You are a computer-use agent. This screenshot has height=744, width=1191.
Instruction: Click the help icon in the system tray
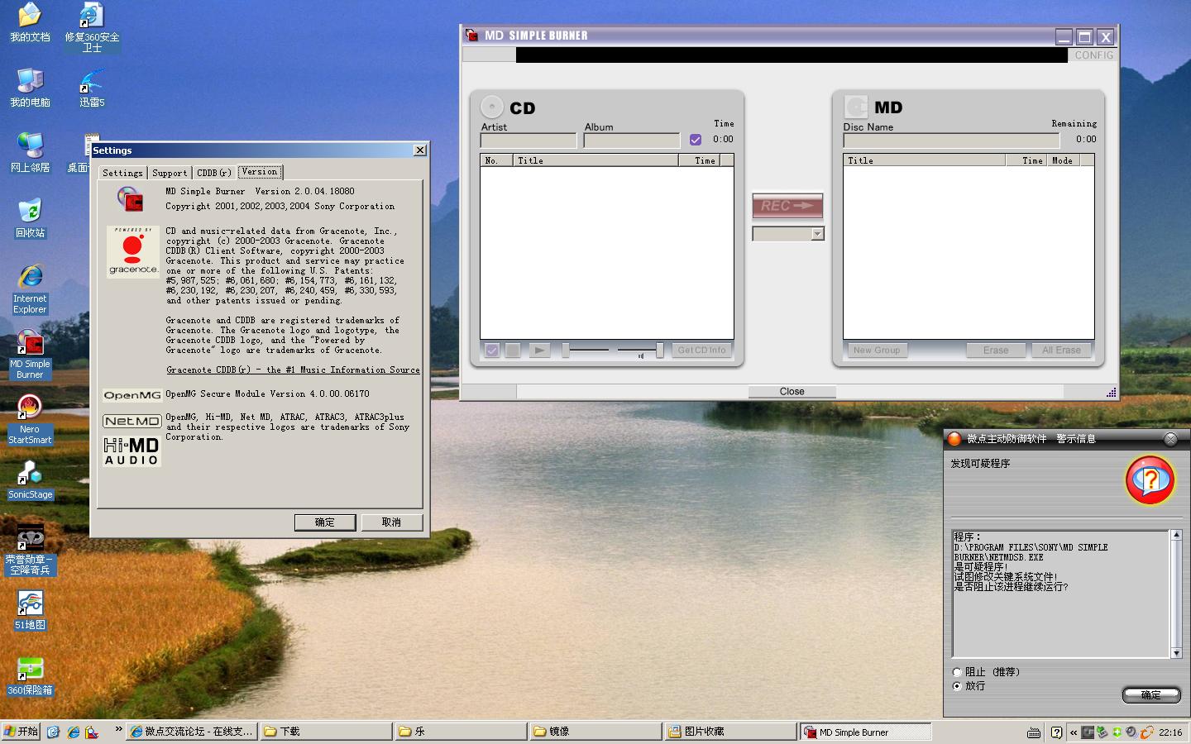1056,732
